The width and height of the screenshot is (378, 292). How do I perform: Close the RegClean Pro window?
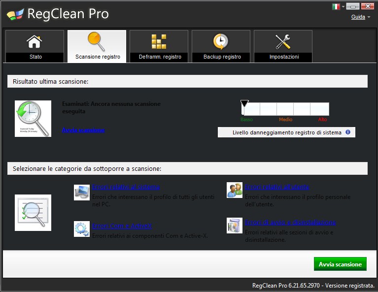click(x=368, y=6)
